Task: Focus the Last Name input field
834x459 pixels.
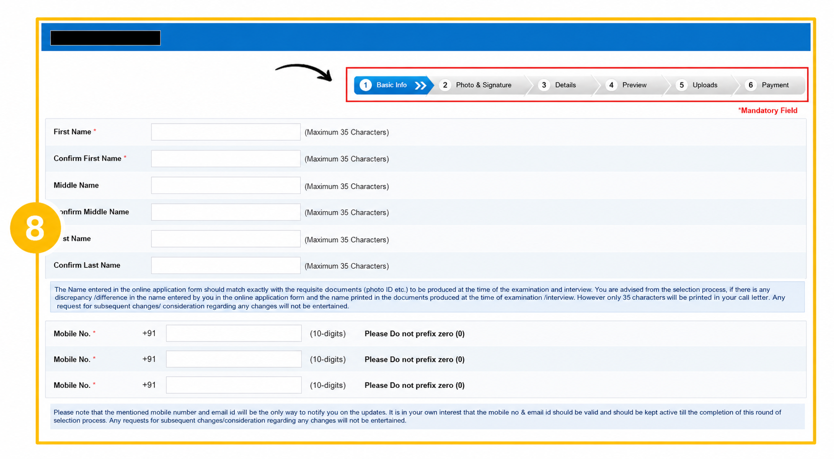Action: coord(225,239)
